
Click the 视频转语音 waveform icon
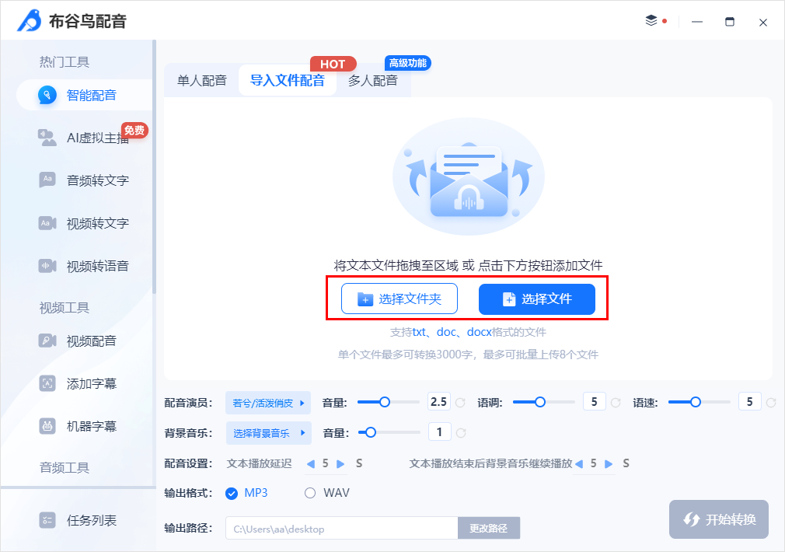(x=47, y=265)
